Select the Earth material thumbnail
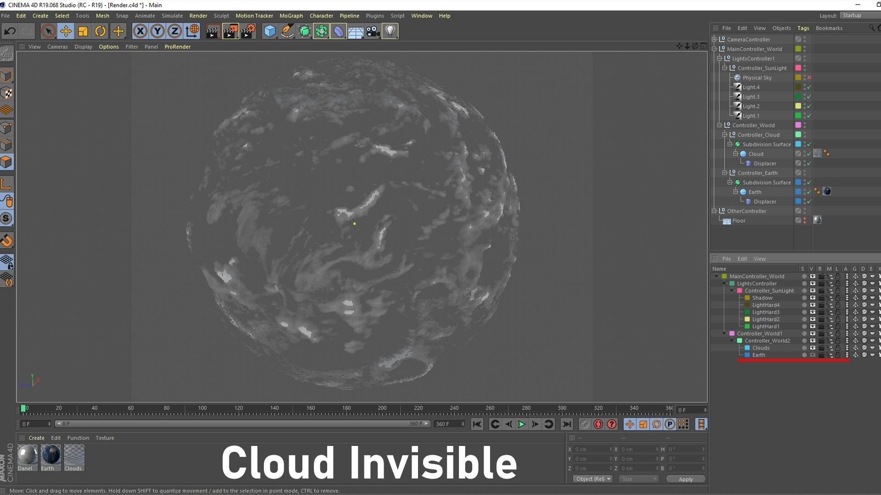This screenshot has width=881, height=495. point(50,455)
